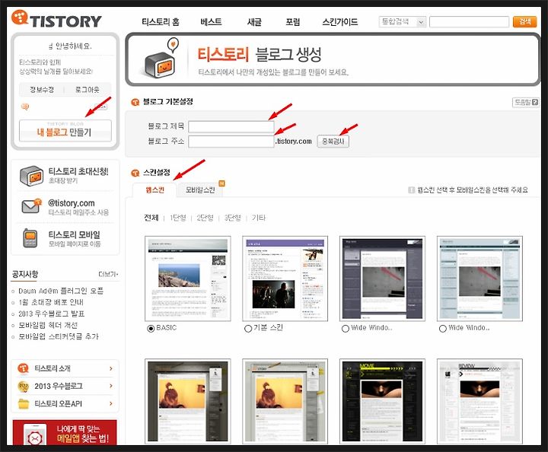Open the 스킨가이드 menu

340,22
